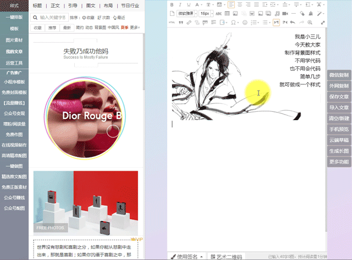
Task: Click the fullscreen expand arrows icon
Action: pyautogui.click(x=323, y=22)
